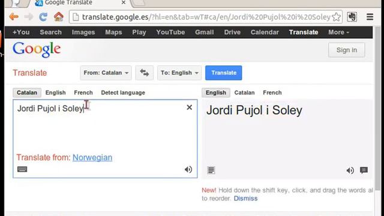The width and height of the screenshot is (384, 216).
Task: Select Catalan as source language tab
Action: click(x=27, y=92)
